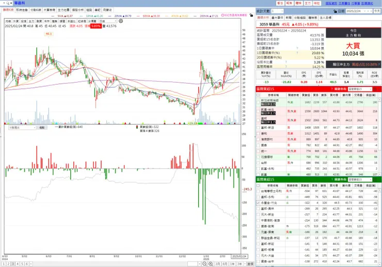The width and height of the screenshot is (382, 267).
Task: Tick the 新加坡商瑞銀 broker checkbox
Action: [258, 102]
